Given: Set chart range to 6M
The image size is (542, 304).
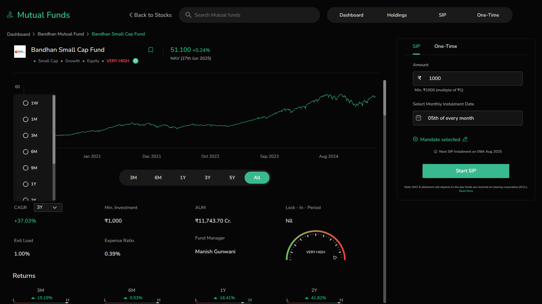Looking at the screenshot, I should click(x=158, y=177).
